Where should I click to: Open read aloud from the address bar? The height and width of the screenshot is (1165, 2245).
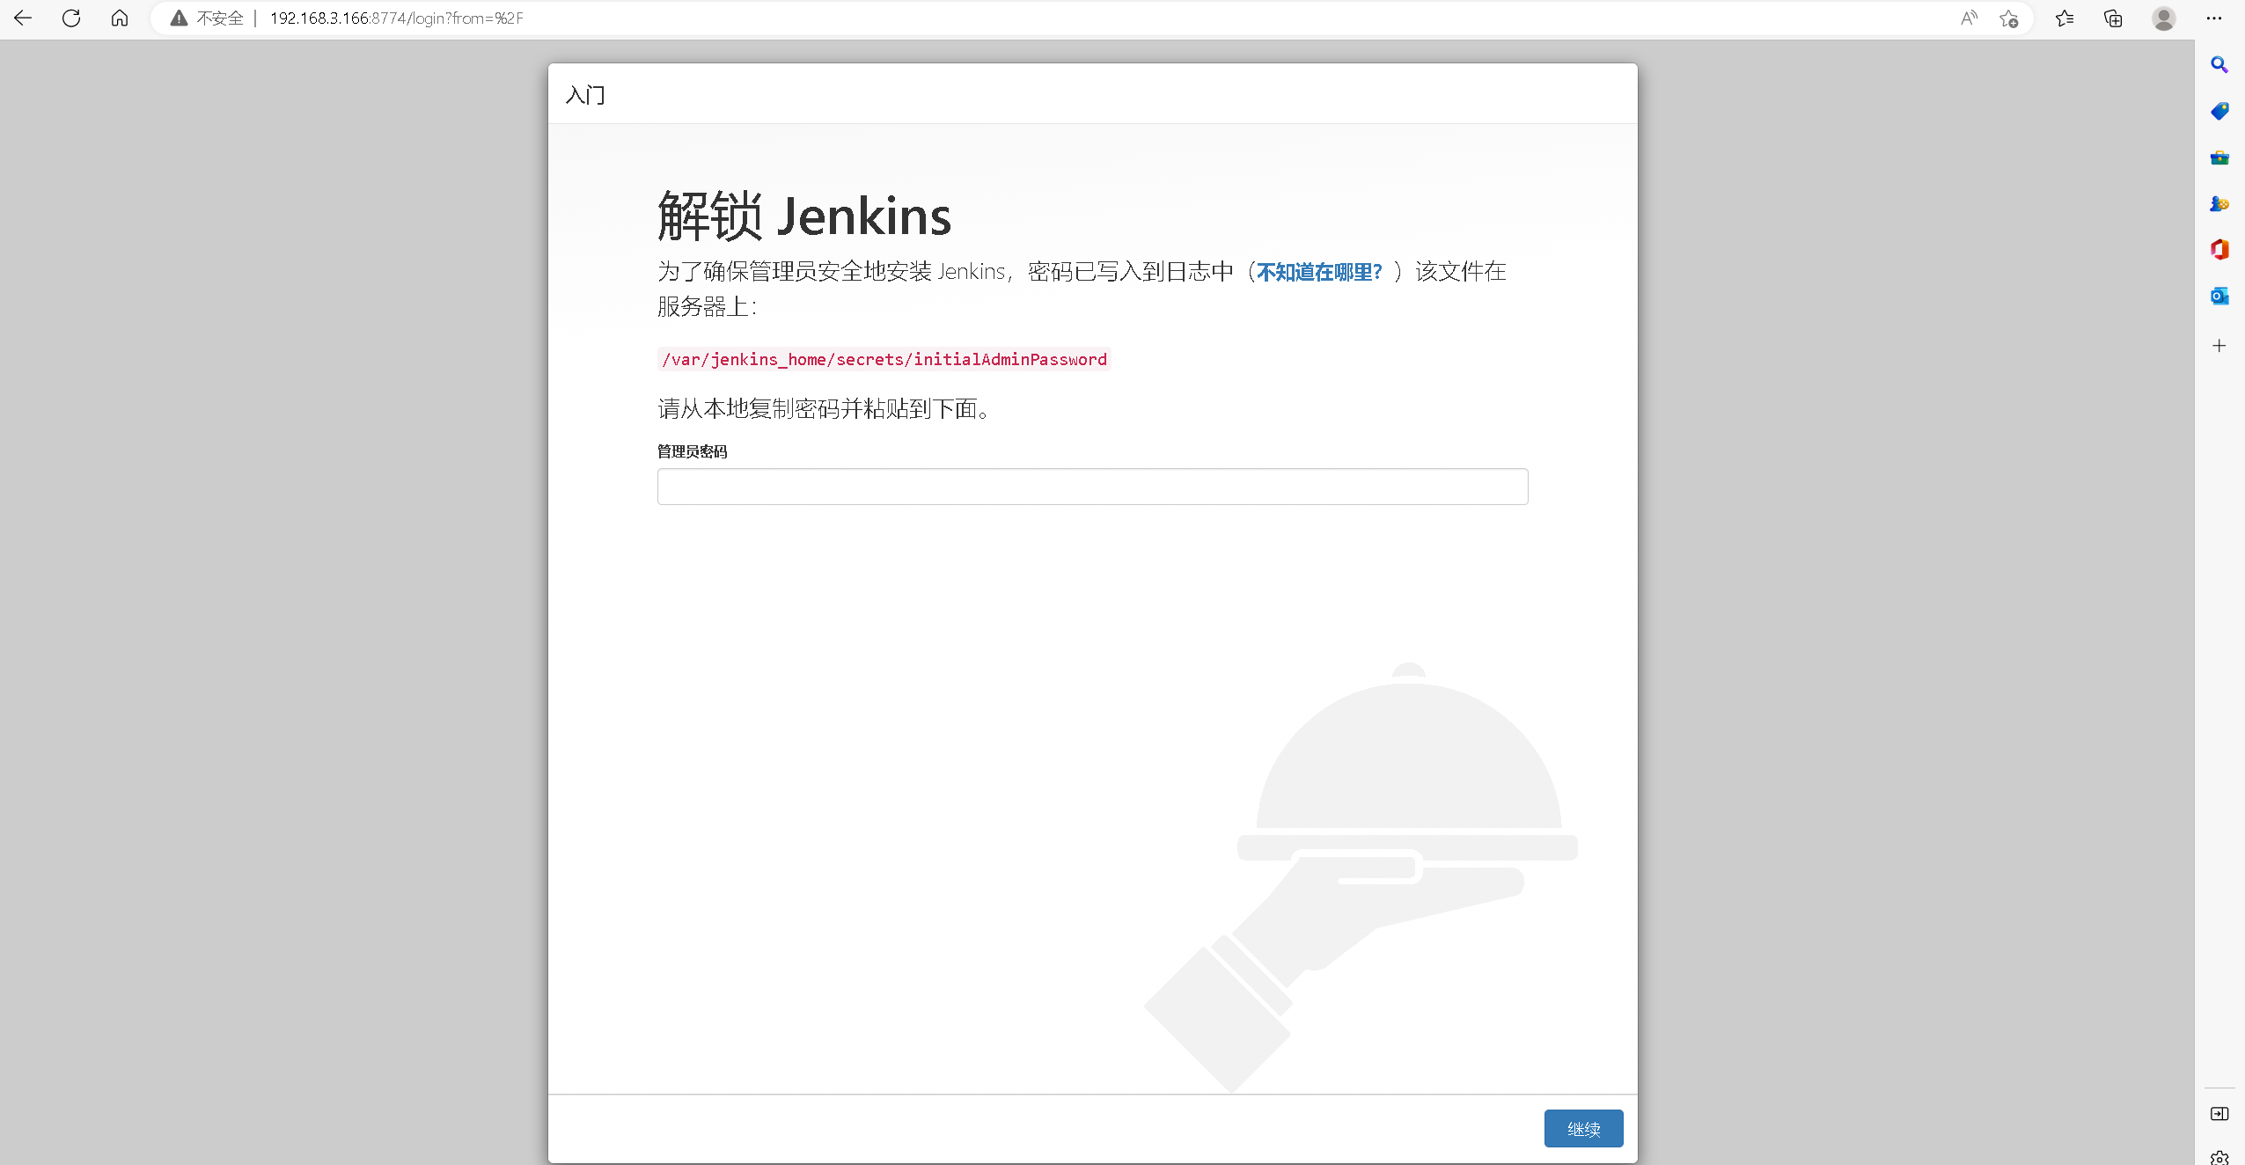1969,18
